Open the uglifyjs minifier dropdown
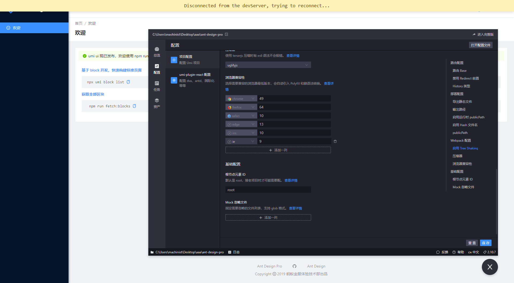514x283 pixels. (x=268, y=65)
